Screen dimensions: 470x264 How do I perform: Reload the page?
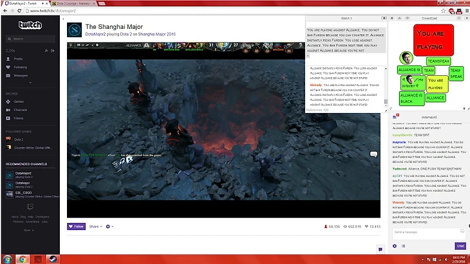19,11
